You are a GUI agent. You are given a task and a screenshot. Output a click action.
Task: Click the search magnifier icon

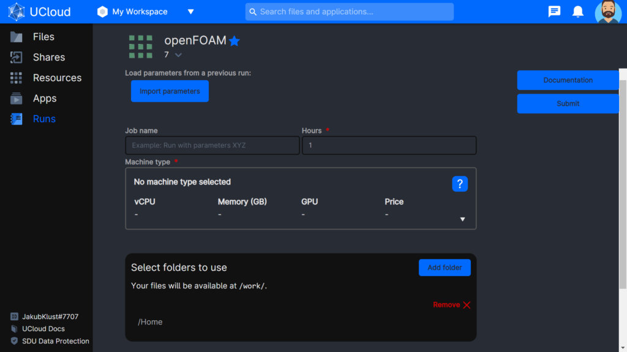(x=253, y=12)
